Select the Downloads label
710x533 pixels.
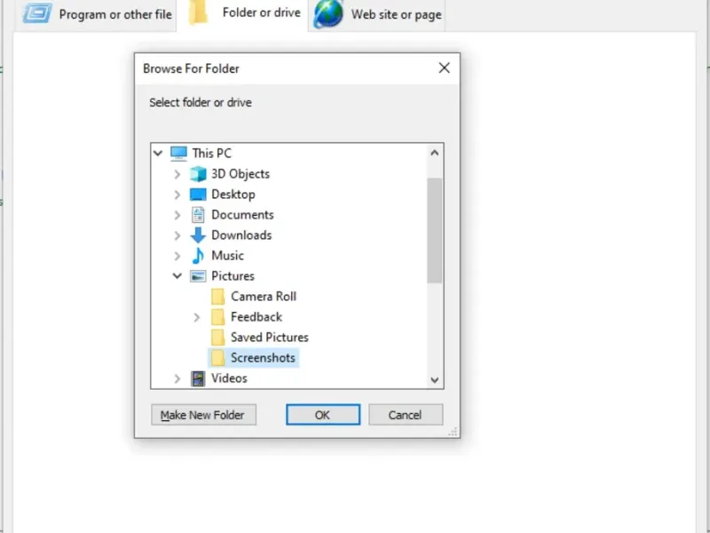[x=241, y=235]
